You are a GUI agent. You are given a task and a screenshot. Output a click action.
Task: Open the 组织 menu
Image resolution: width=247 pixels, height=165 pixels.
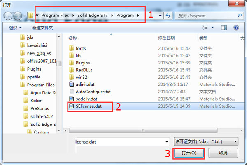(x=15, y=28)
